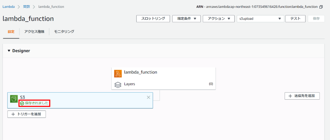Remove the S3 trigger with the X
Image resolution: width=330 pixels, height=140 pixels.
(148, 97)
